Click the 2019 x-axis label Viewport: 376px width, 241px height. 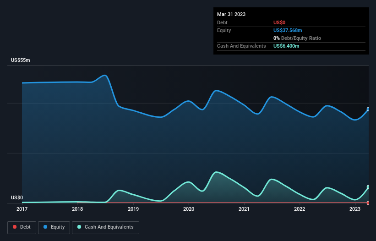(x=133, y=209)
